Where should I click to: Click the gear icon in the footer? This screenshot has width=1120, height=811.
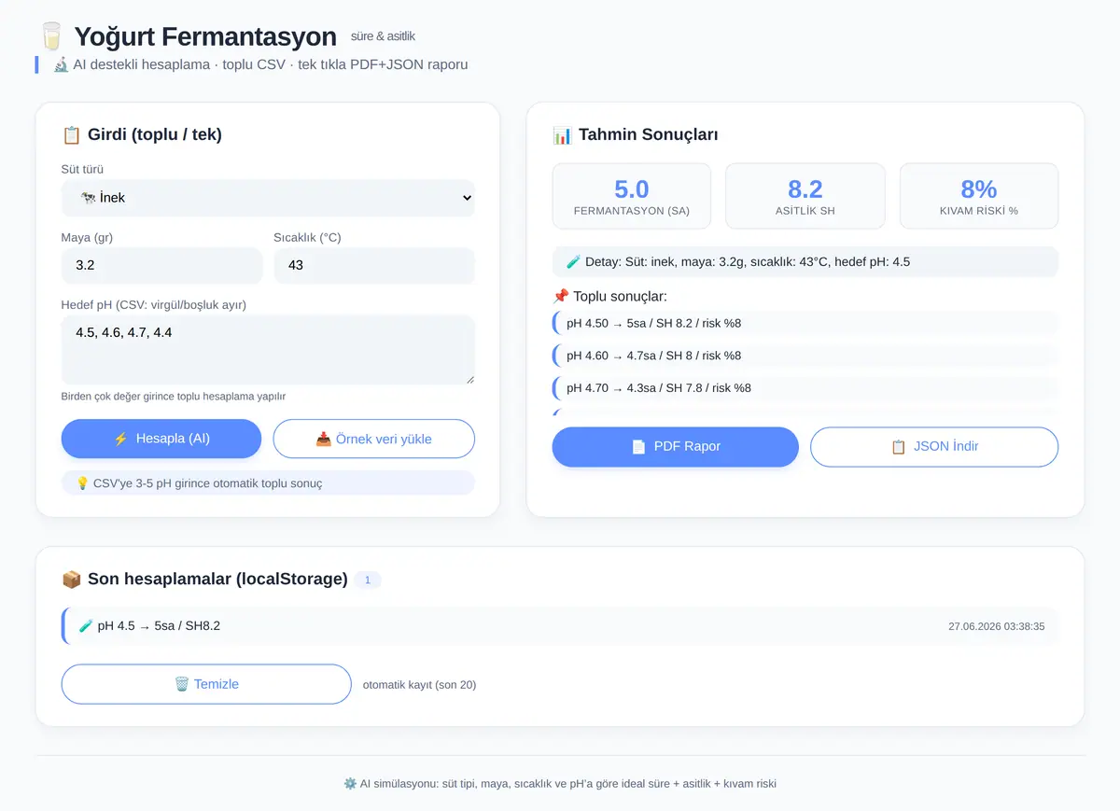[350, 784]
